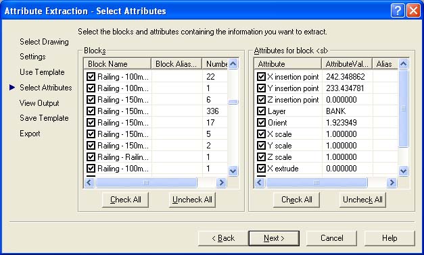Uncheck the X extrude attribute
The height and width of the screenshot is (255, 424).
tap(261, 169)
